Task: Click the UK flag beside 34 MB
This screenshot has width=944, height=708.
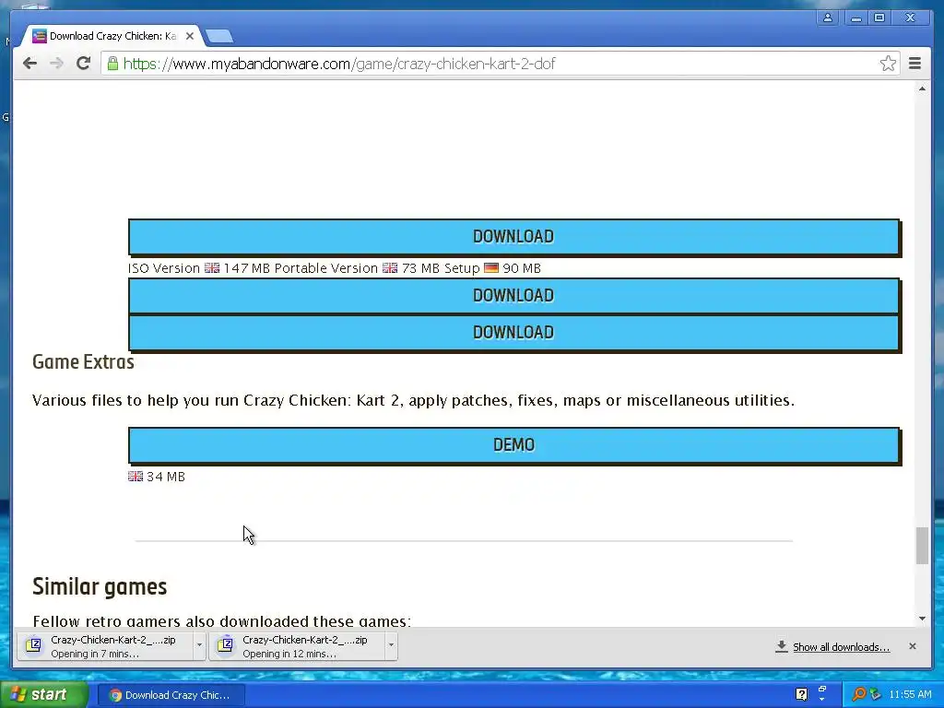Action: pyautogui.click(x=136, y=477)
